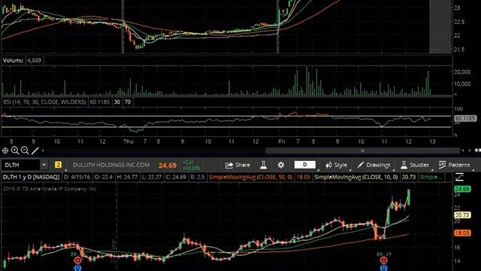Click the DLTH 1 y D [NASDAQ] label

(x=31, y=177)
